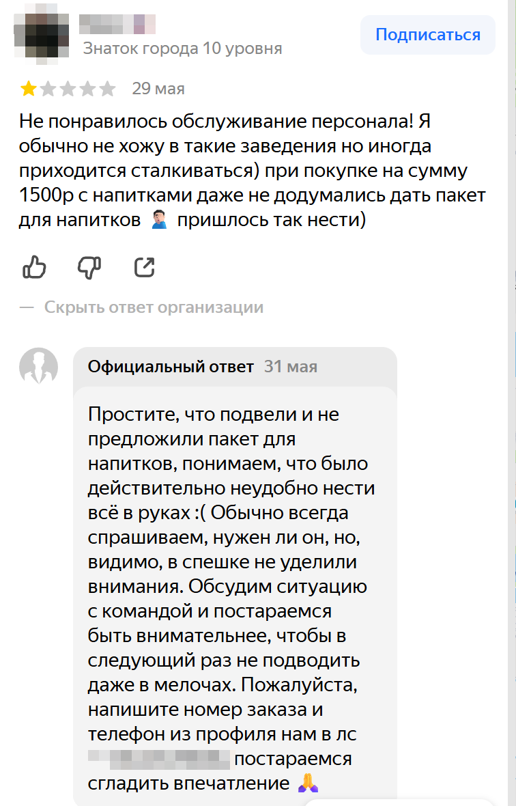This screenshot has width=516, height=806.
Task: Click the share icon below the review text
Action: (x=145, y=268)
